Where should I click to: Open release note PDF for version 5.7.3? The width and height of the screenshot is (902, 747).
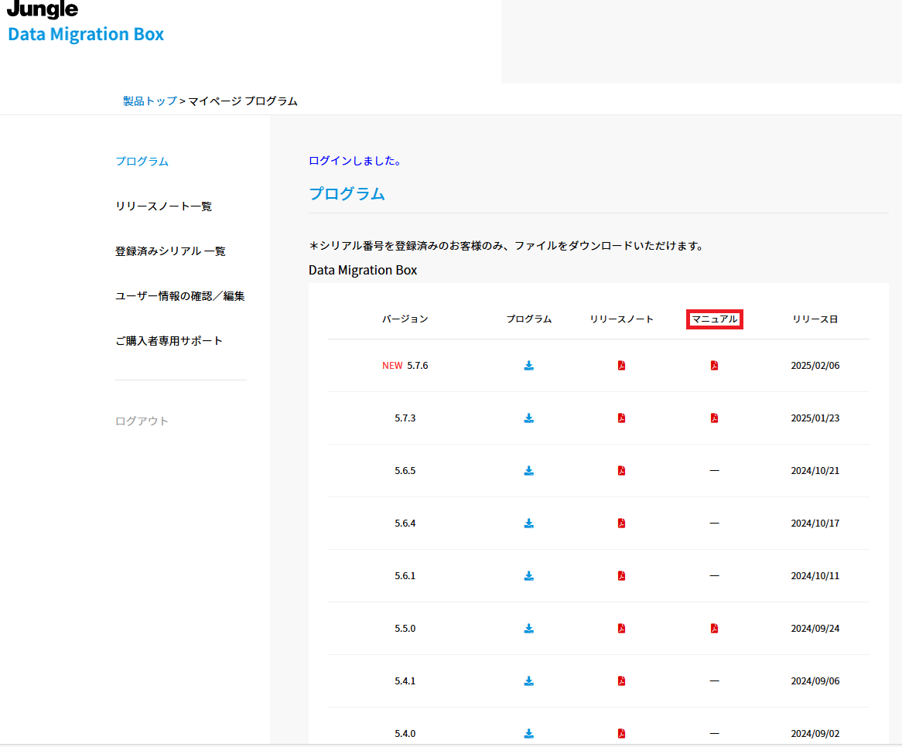tap(621, 418)
